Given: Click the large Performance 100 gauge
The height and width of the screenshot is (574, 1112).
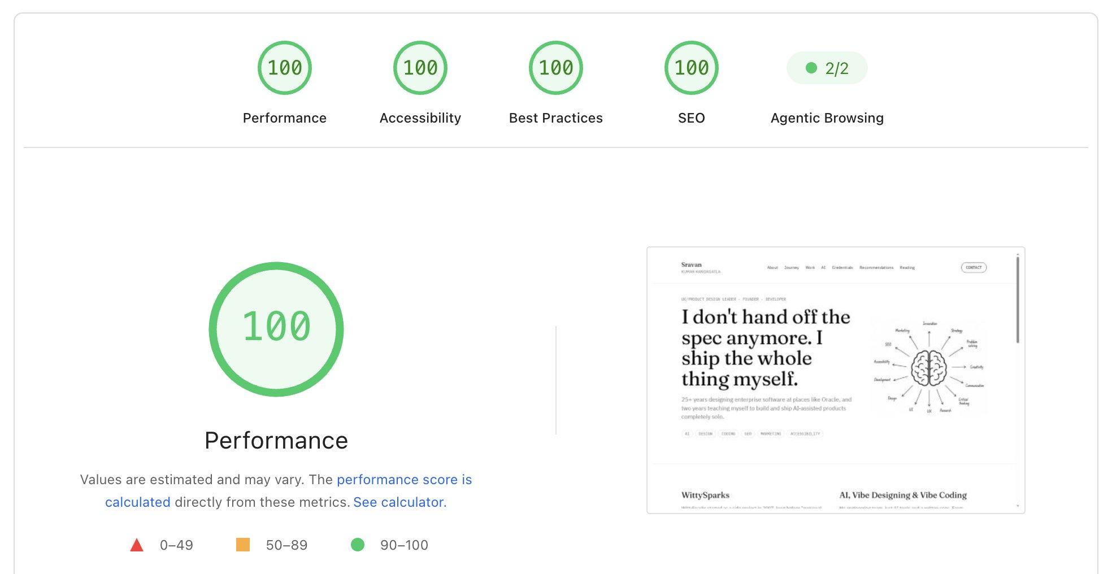Looking at the screenshot, I should point(276,329).
